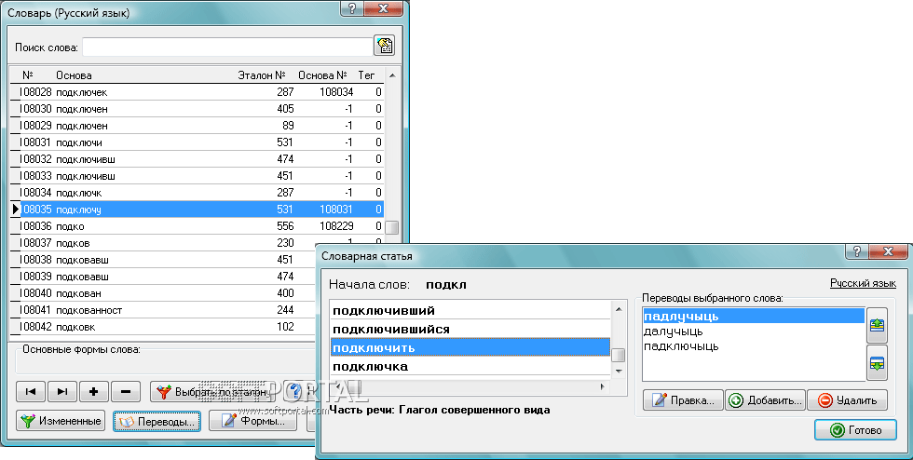The image size is (913, 460).
Task: Select row 108028 подключек
Action: 197,92
